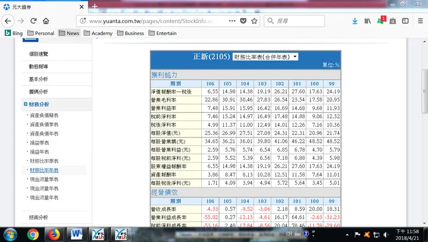The height and width of the screenshot is (242, 428).
Task: Click the 淨值報酬率—稅後 row label
Action: click(171, 92)
